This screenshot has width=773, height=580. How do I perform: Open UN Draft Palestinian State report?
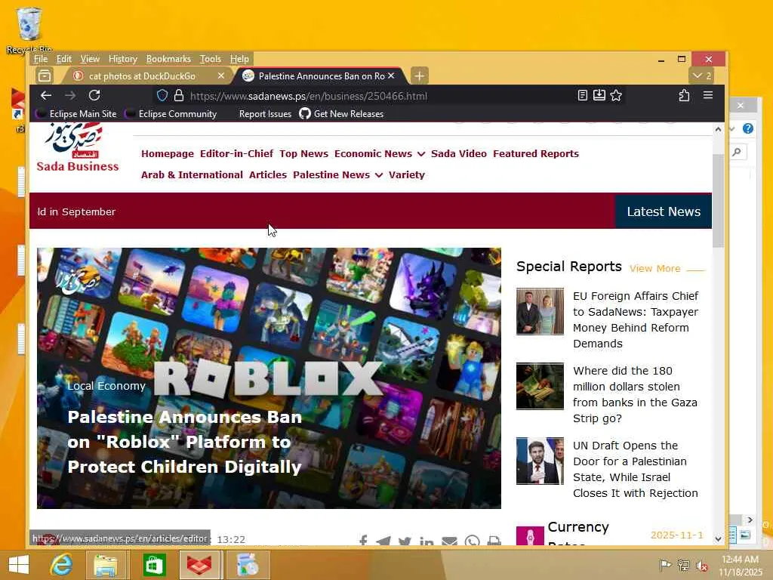pos(636,469)
